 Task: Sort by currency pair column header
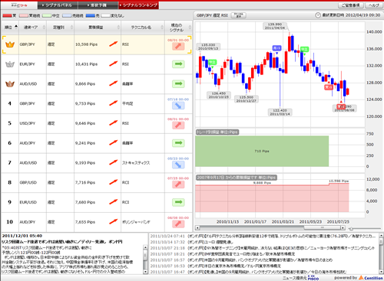32,28
